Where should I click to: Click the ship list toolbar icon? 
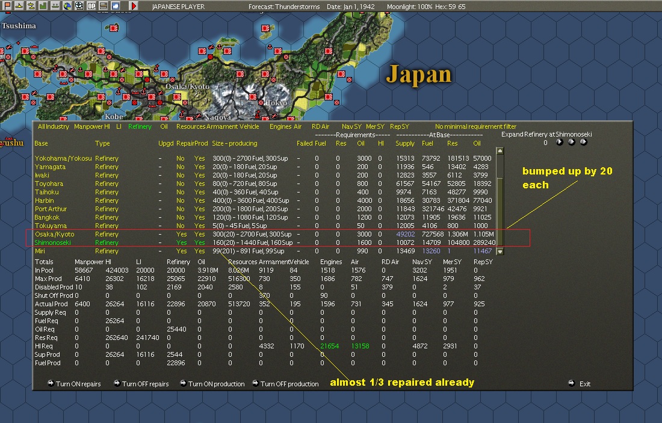click(x=55, y=5)
